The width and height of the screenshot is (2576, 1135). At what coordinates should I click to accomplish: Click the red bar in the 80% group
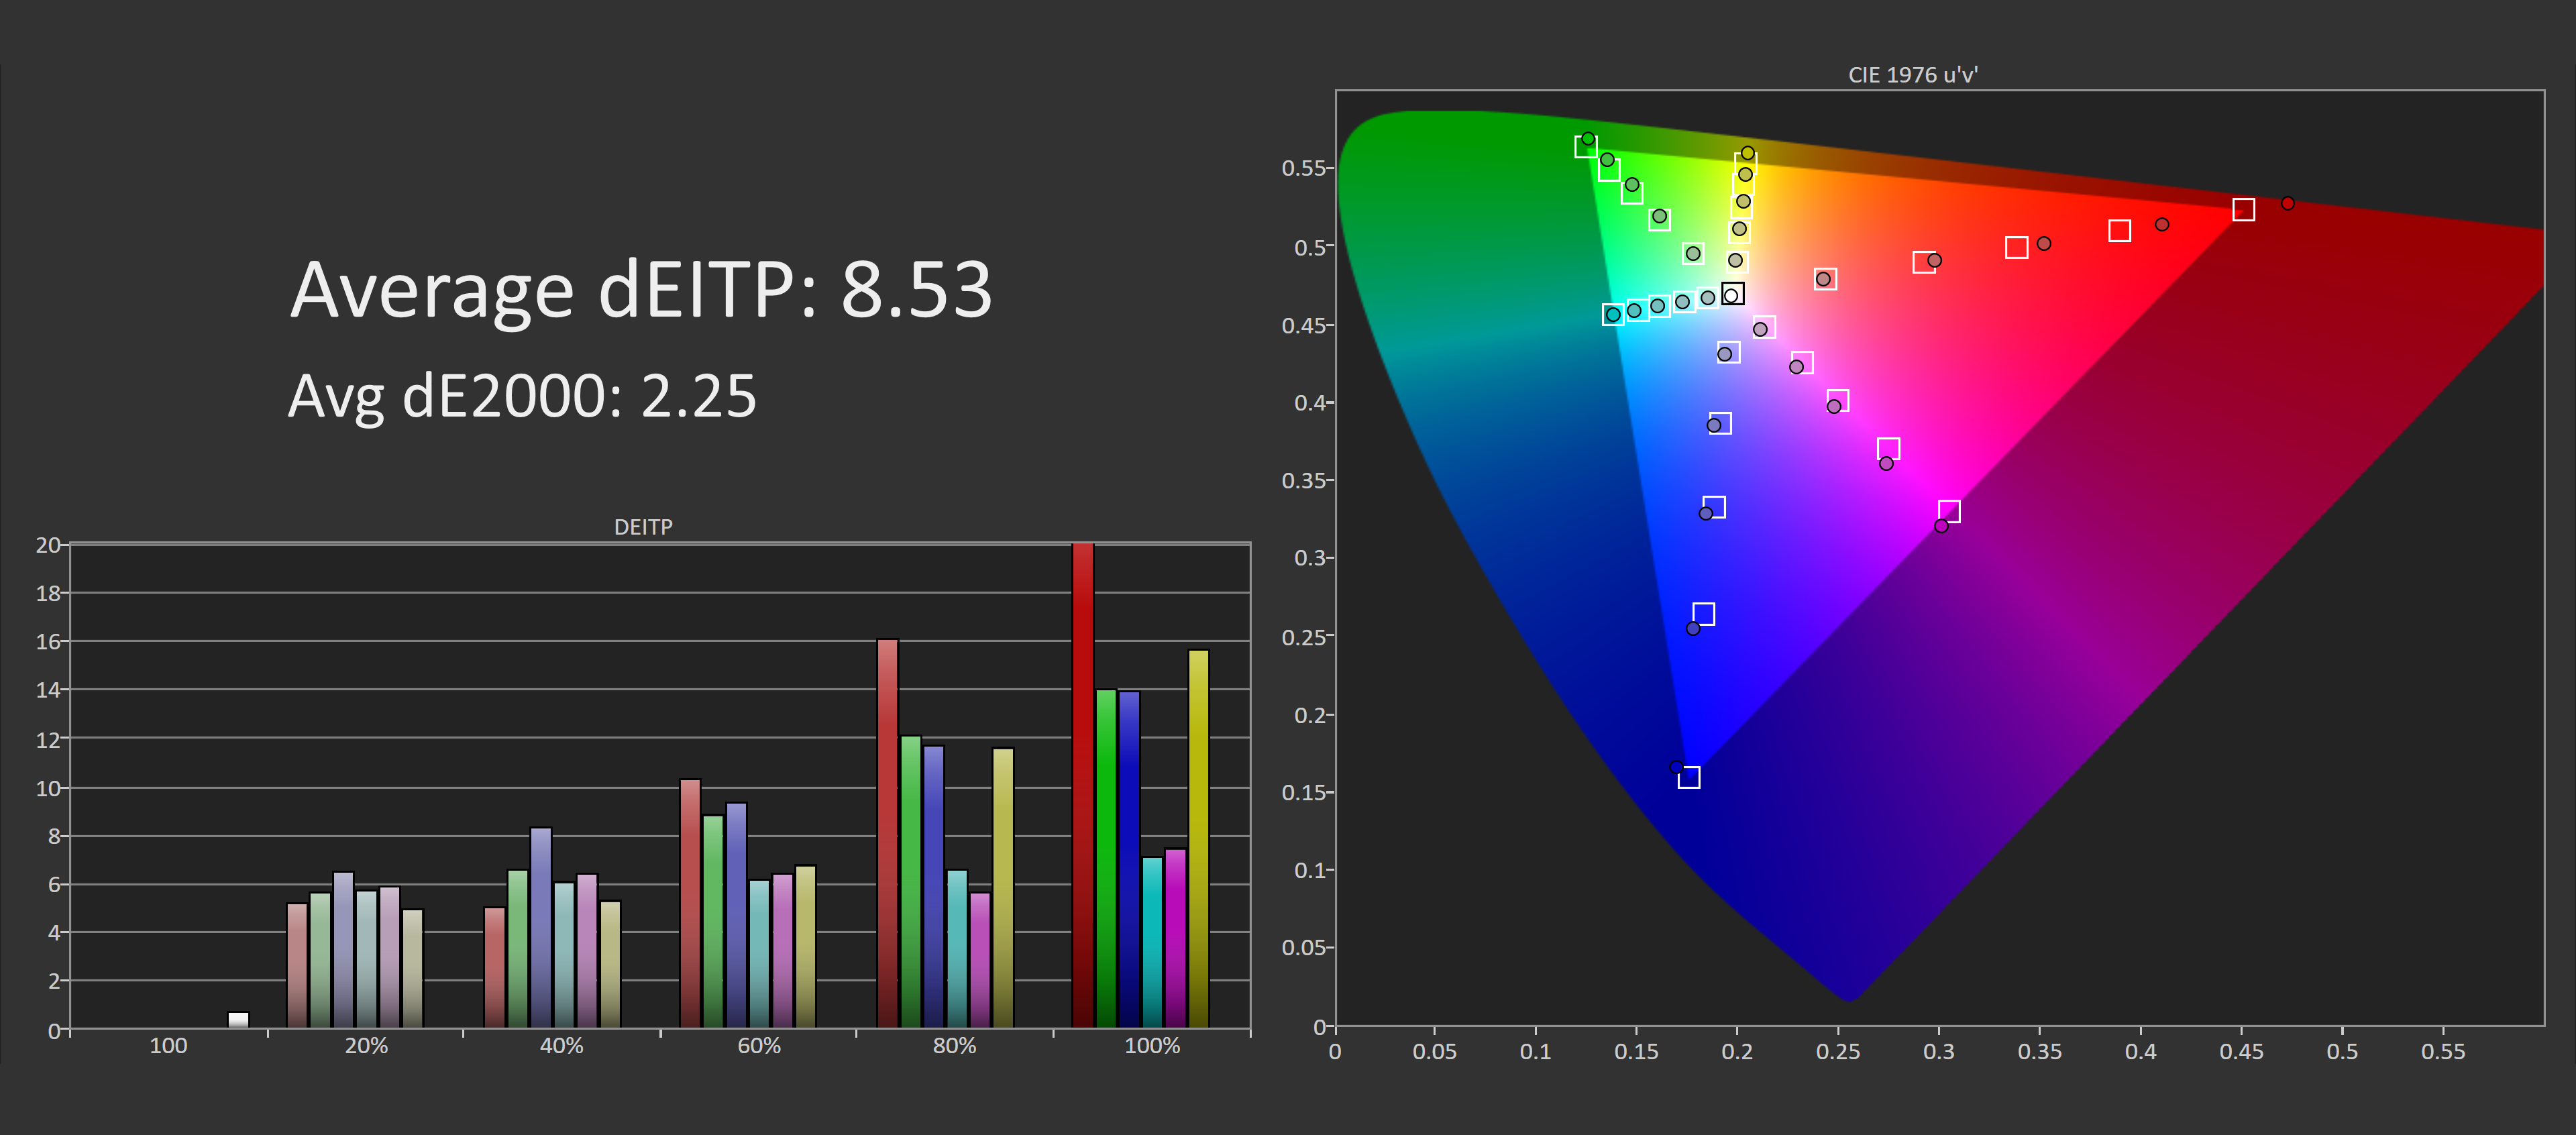[887, 832]
